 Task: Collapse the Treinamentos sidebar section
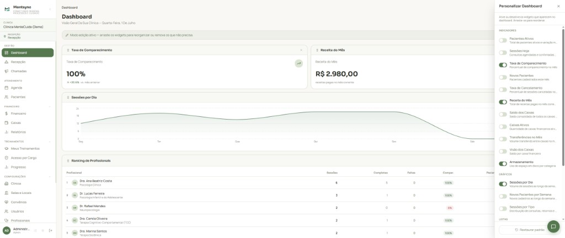click(50, 142)
